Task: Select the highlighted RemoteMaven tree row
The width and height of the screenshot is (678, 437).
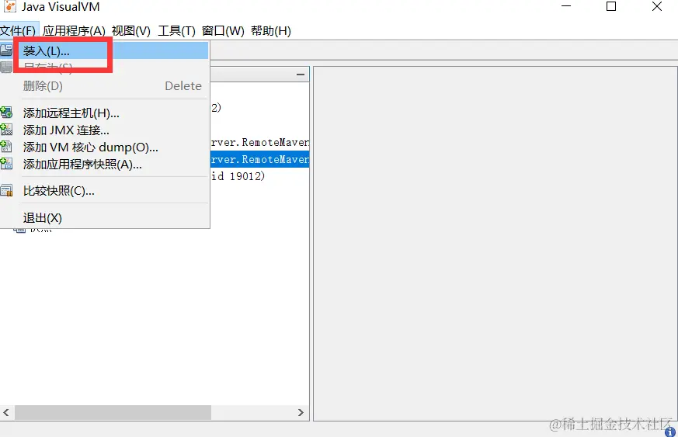Action: 260,159
